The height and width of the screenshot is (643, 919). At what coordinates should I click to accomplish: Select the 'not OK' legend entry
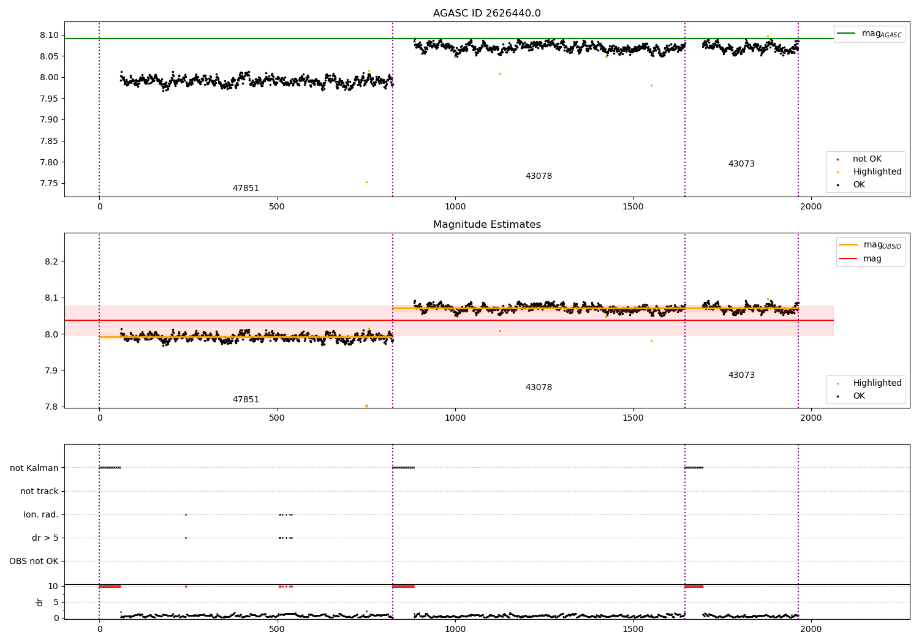867,159
